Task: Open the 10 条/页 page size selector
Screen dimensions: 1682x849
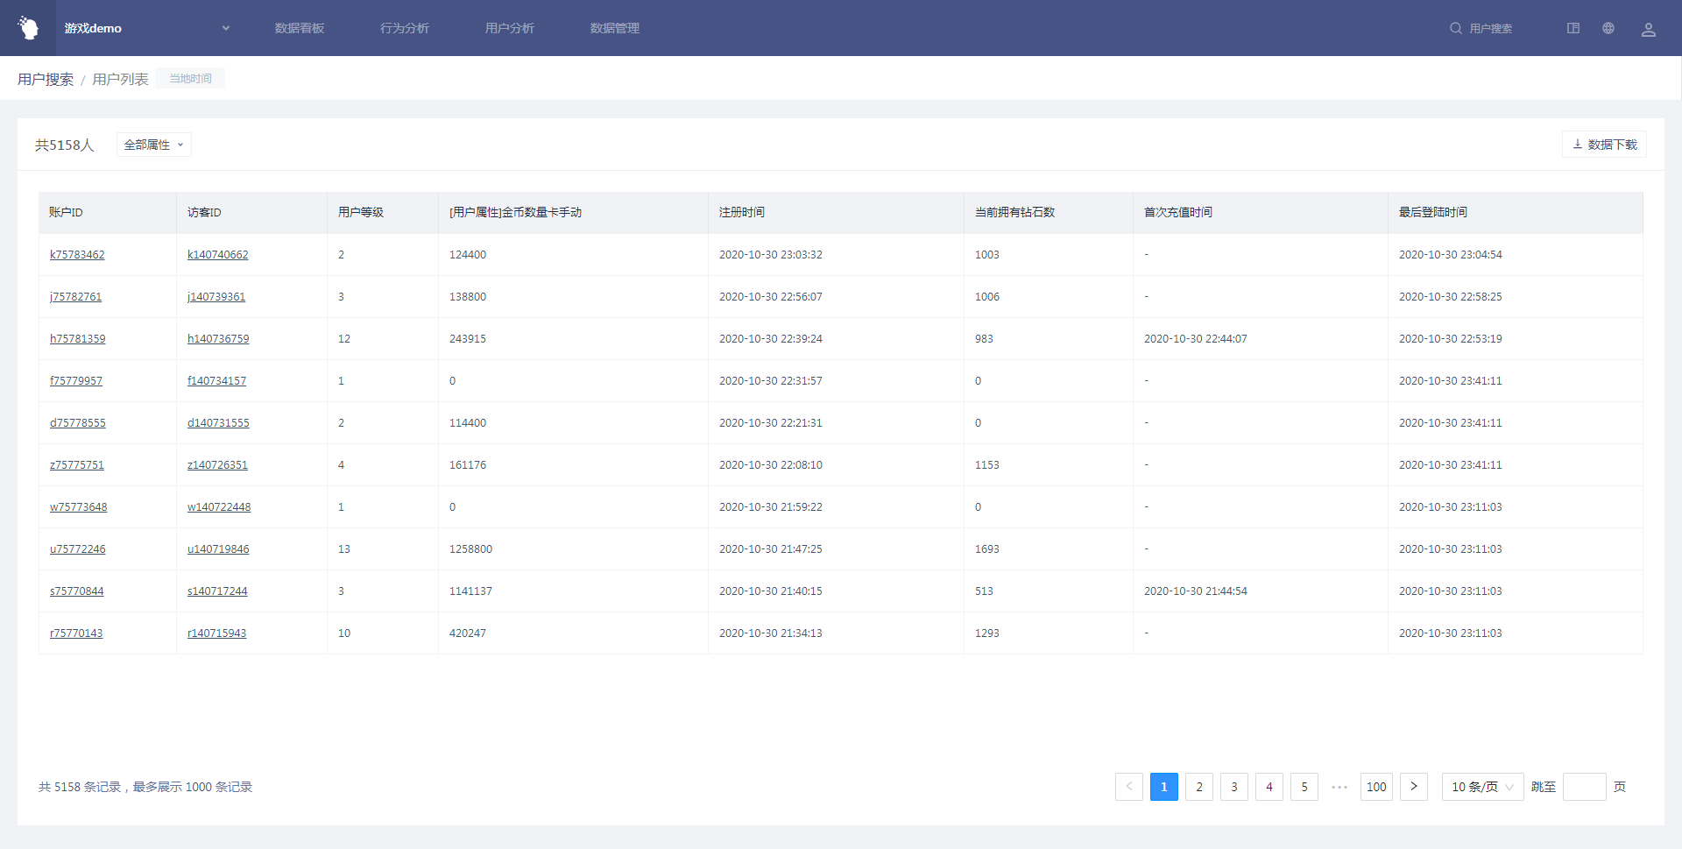Action: click(1482, 787)
